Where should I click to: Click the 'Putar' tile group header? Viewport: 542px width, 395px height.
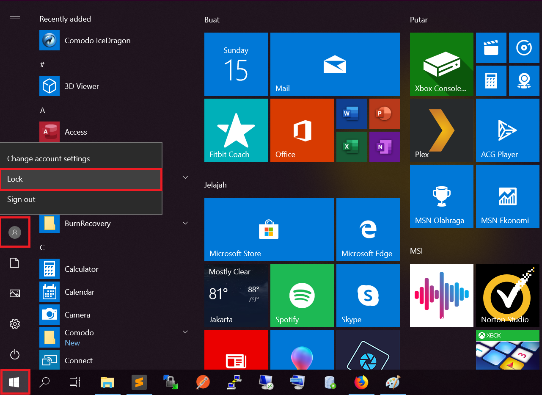click(x=419, y=20)
